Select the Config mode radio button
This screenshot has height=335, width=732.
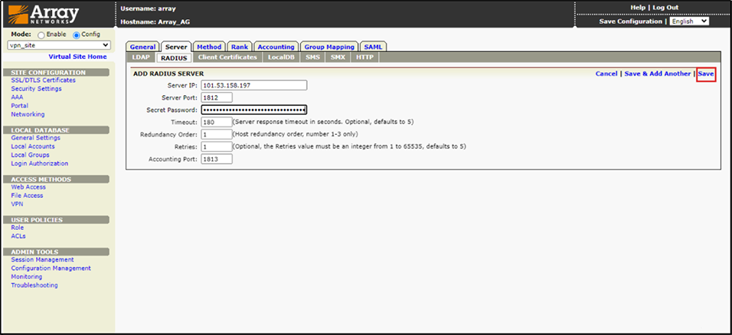click(76, 35)
